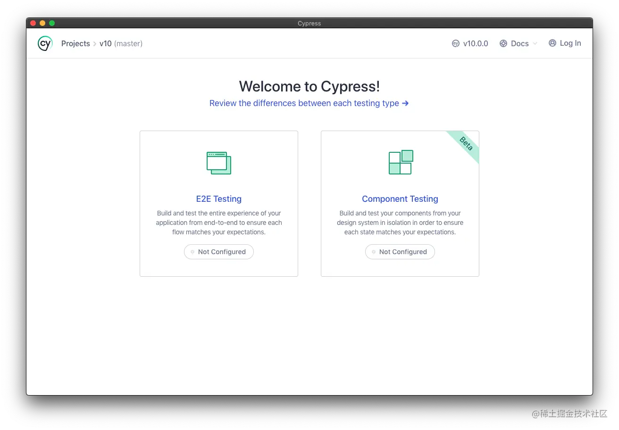Open the Projects breadcrumb link

(75, 43)
